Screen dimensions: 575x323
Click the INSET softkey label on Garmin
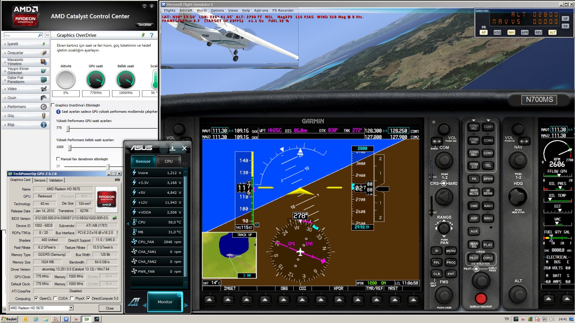pos(230,288)
